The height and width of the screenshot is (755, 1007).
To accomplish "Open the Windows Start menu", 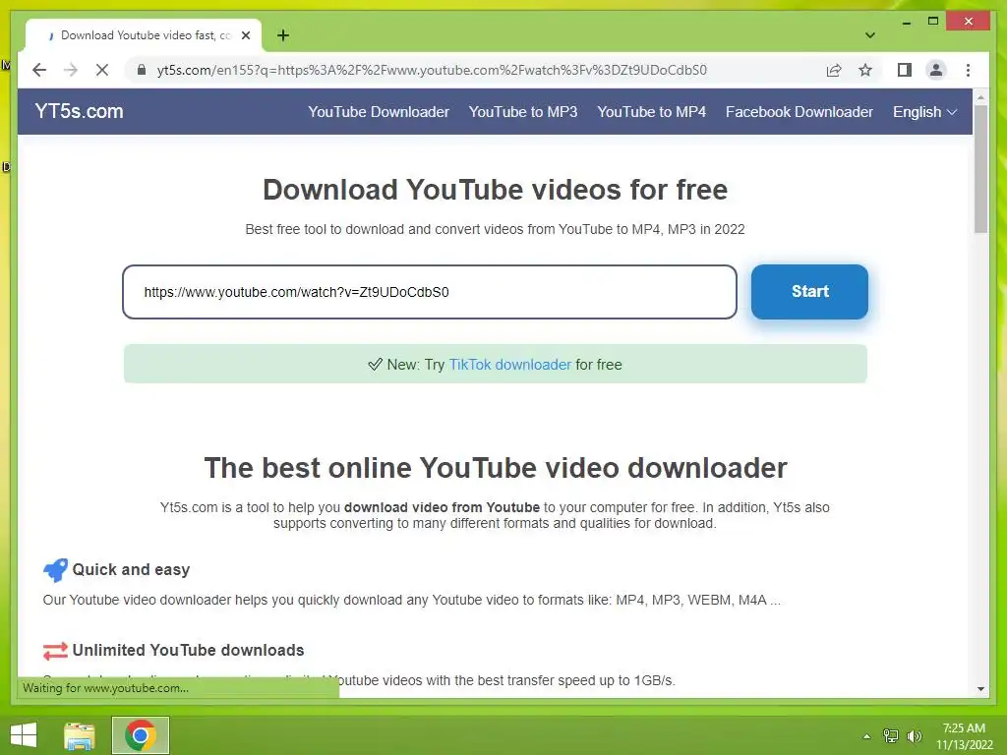I will 24,735.
